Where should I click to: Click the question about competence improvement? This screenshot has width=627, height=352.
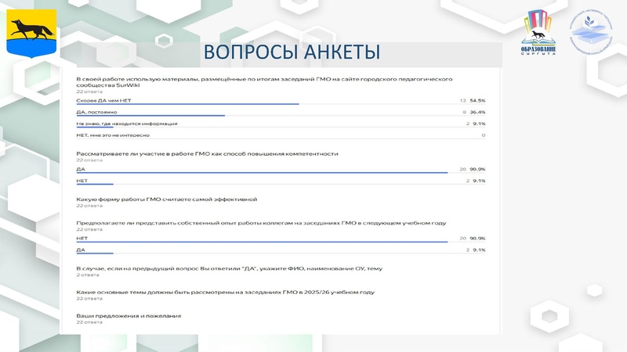[207, 153]
